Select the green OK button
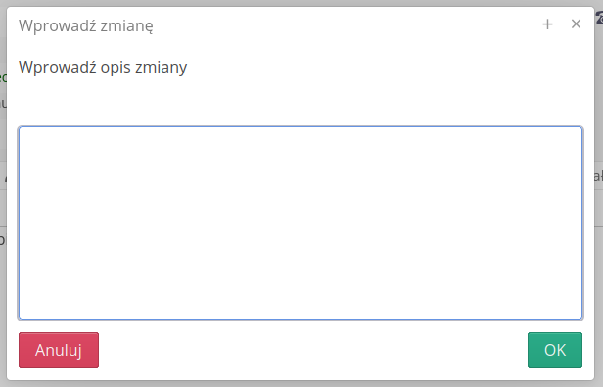This screenshot has height=387, width=603. pyautogui.click(x=554, y=350)
